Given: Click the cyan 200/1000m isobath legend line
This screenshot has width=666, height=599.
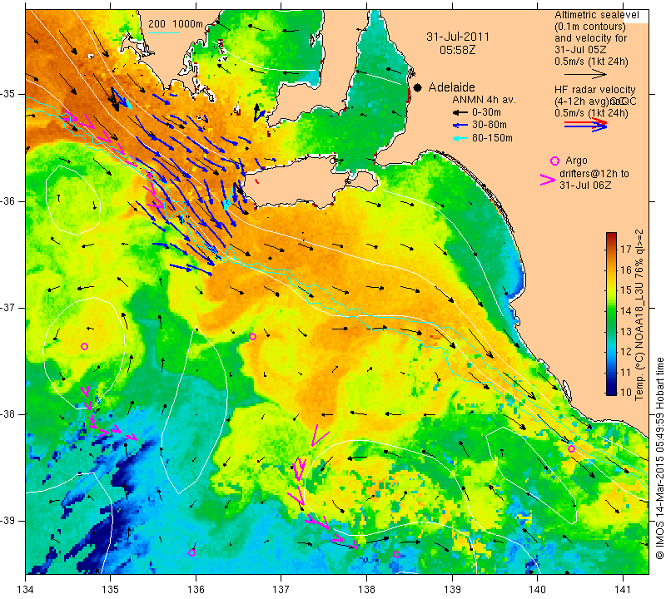Looking at the screenshot, I should 163,32.
